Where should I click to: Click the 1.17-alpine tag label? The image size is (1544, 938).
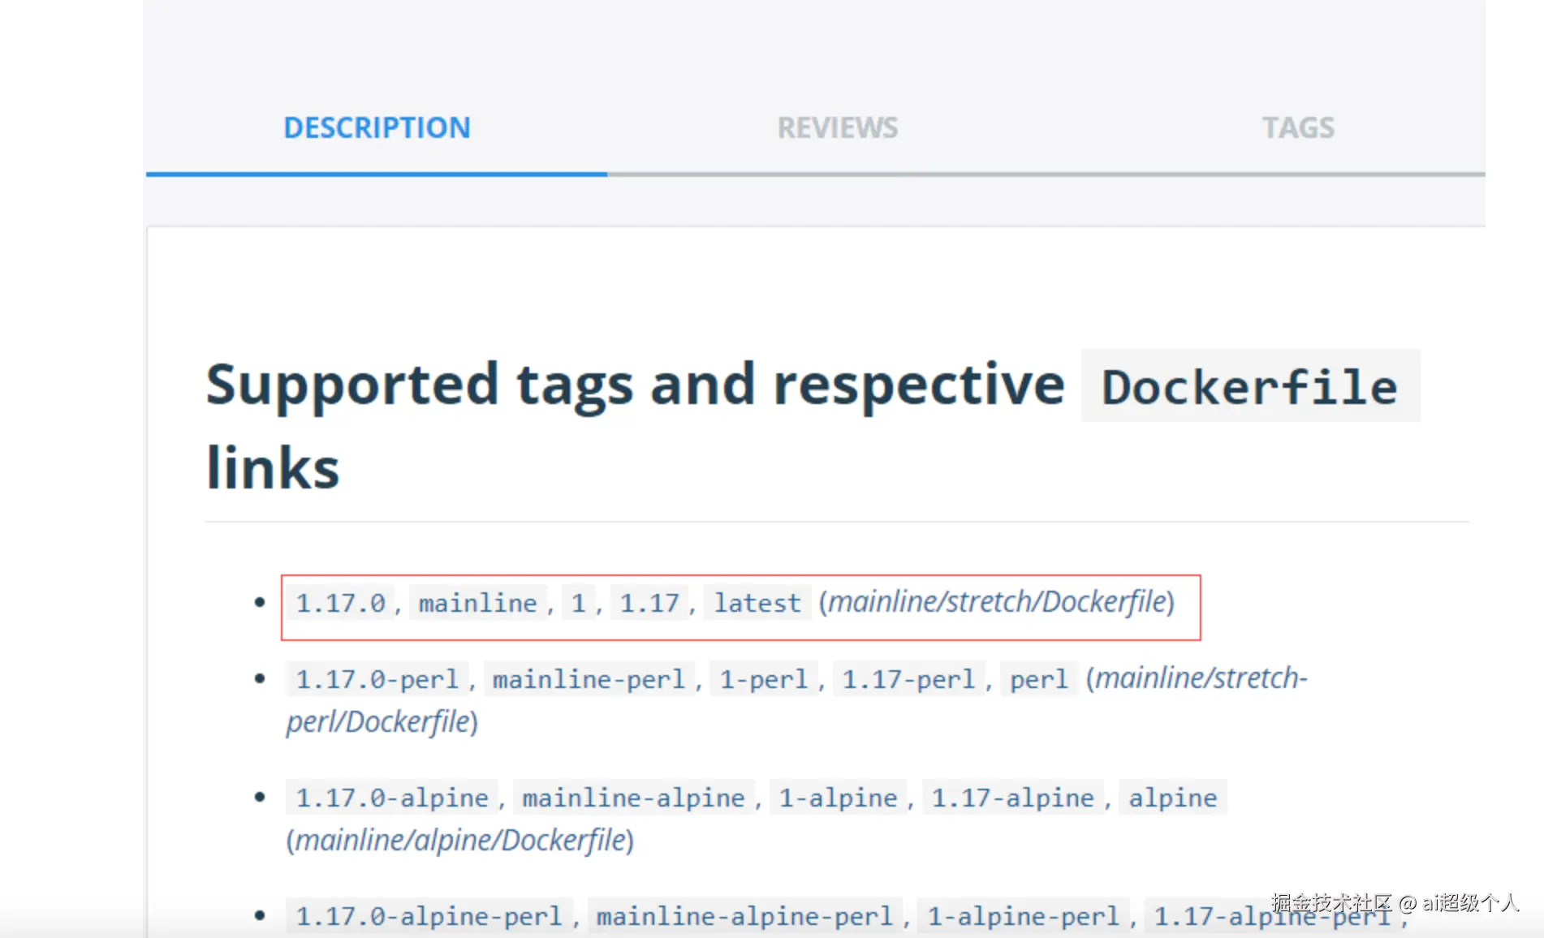[x=1012, y=798]
